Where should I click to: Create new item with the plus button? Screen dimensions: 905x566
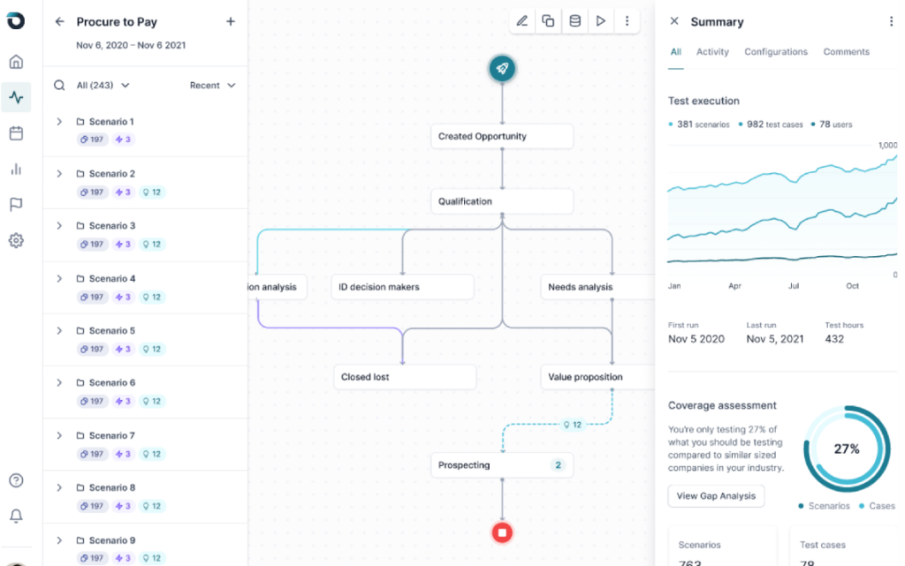pos(231,20)
